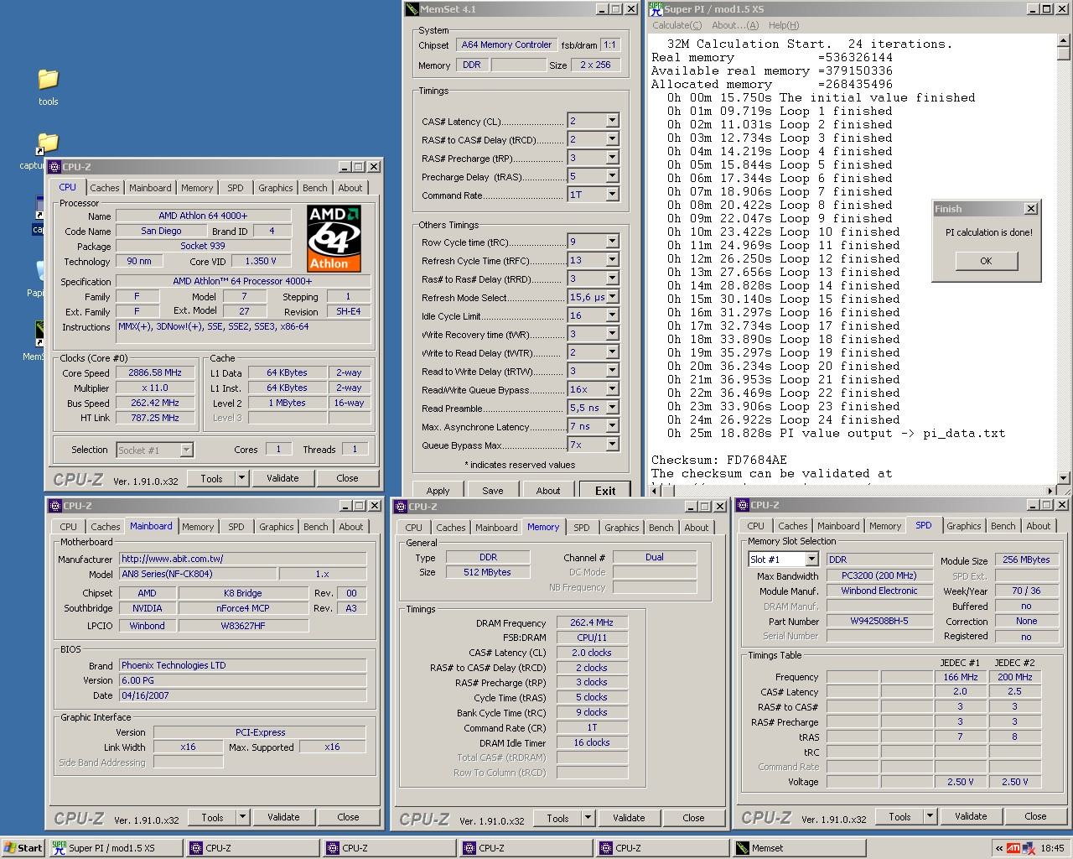The height and width of the screenshot is (859, 1073).
Task: Click About button in MemSet
Action: pos(548,490)
